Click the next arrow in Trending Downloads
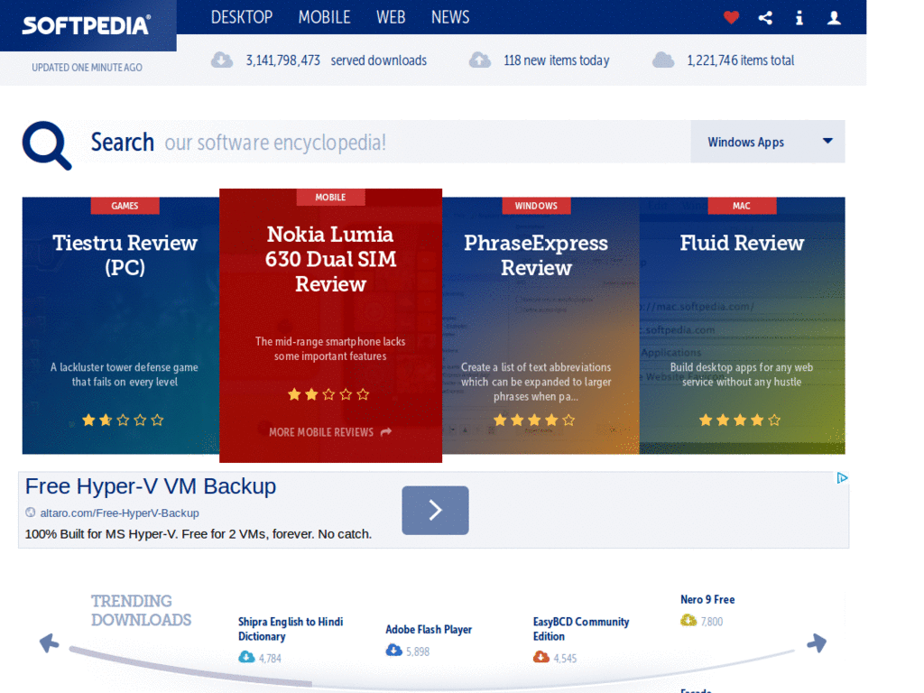Viewport: 924px width, 693px height. [x=817, y=642]
